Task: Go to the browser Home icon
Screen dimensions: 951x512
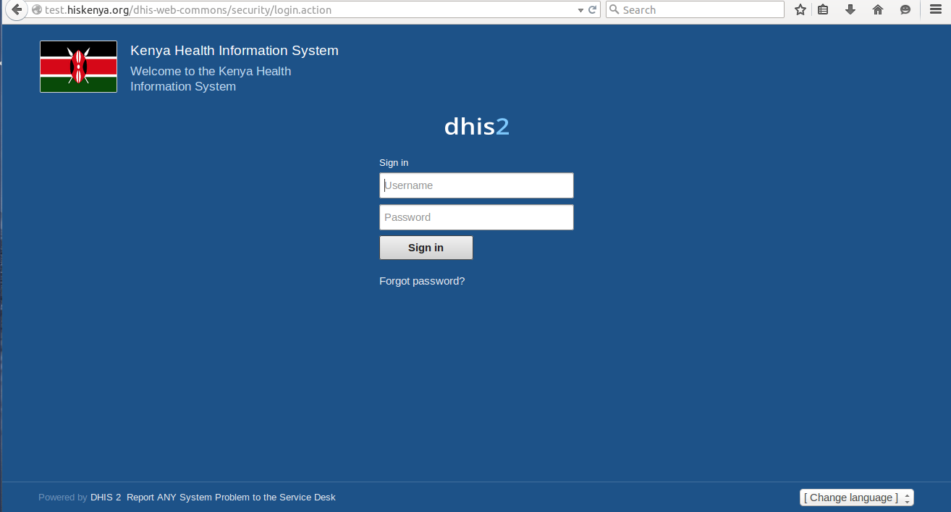Action: [878, 9]
